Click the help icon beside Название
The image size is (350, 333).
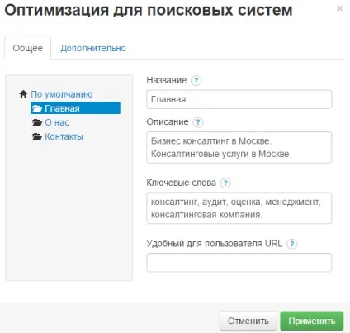click(x=196, y=81)
